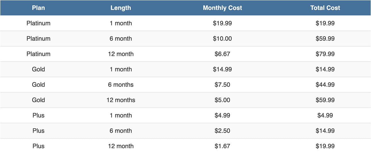Select the Monthly Cost column header
Image resolution: width=371 pixels, height=155 pixels.
click(222, 8)
